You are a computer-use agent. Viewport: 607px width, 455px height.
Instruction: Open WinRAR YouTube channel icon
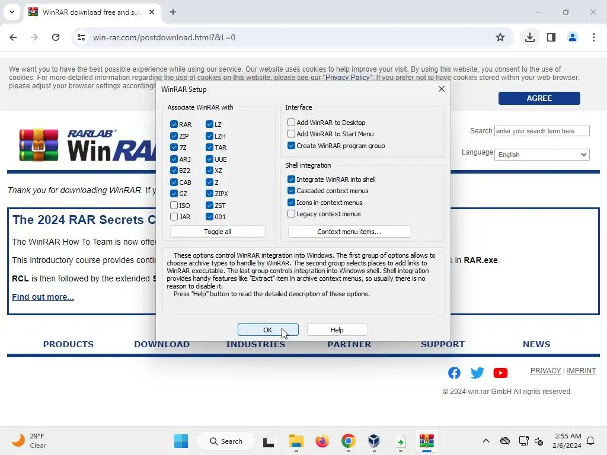(x=500, y=373)
